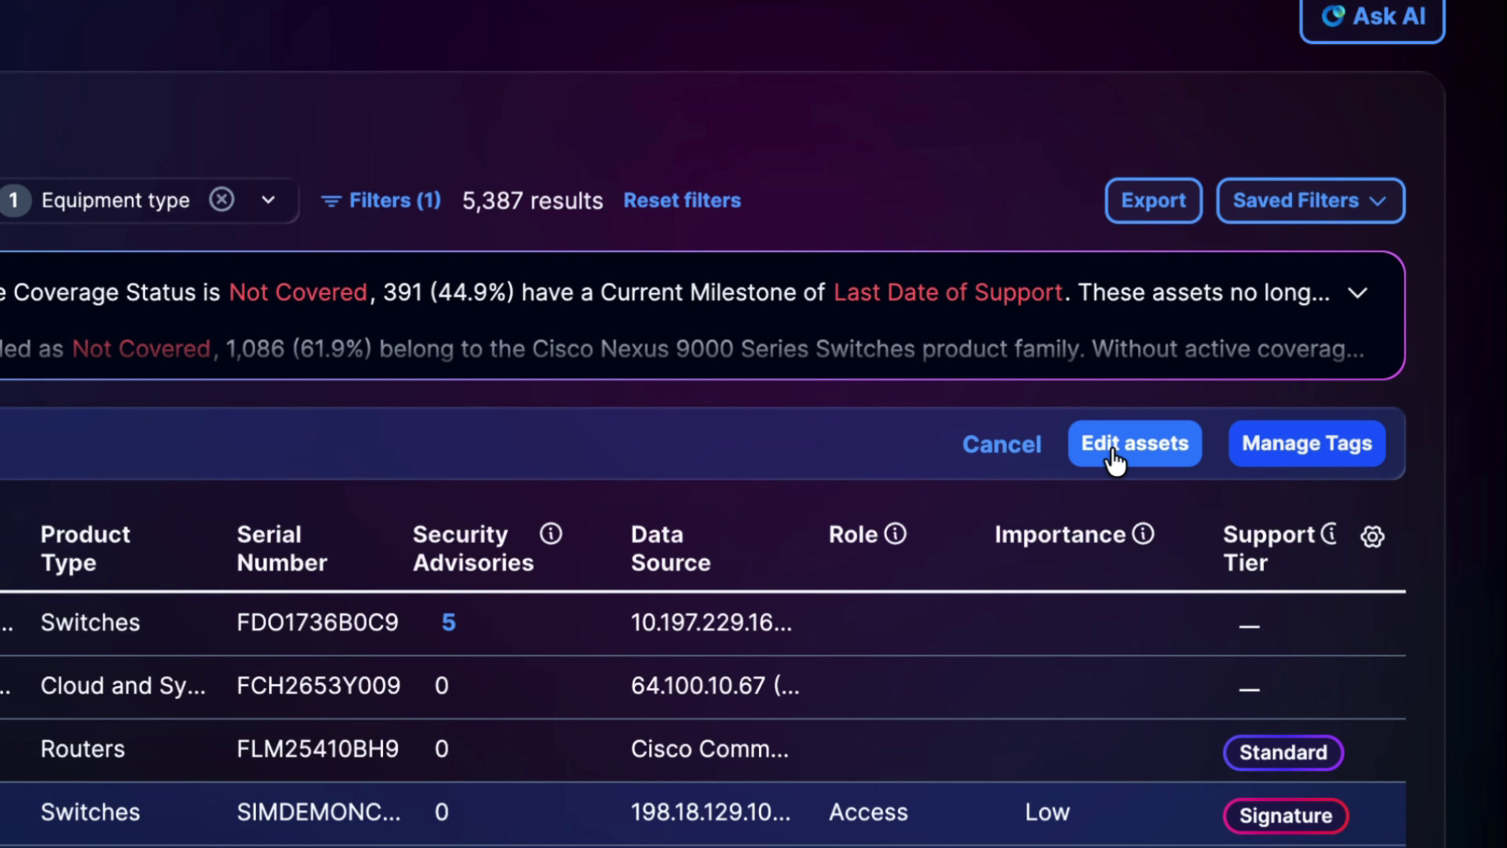Open the Saved Filters dropdown
The width and height of the screenshot is (1507, 848).
tap(1310, 201)
